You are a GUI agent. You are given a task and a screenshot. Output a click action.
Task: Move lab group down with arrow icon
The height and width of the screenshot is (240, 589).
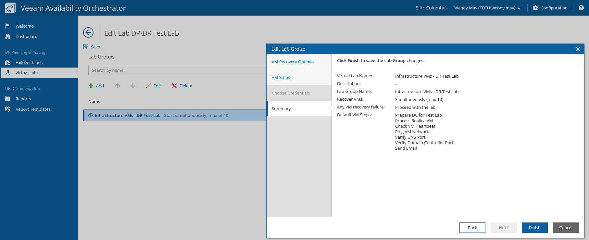tap(133, 86)
